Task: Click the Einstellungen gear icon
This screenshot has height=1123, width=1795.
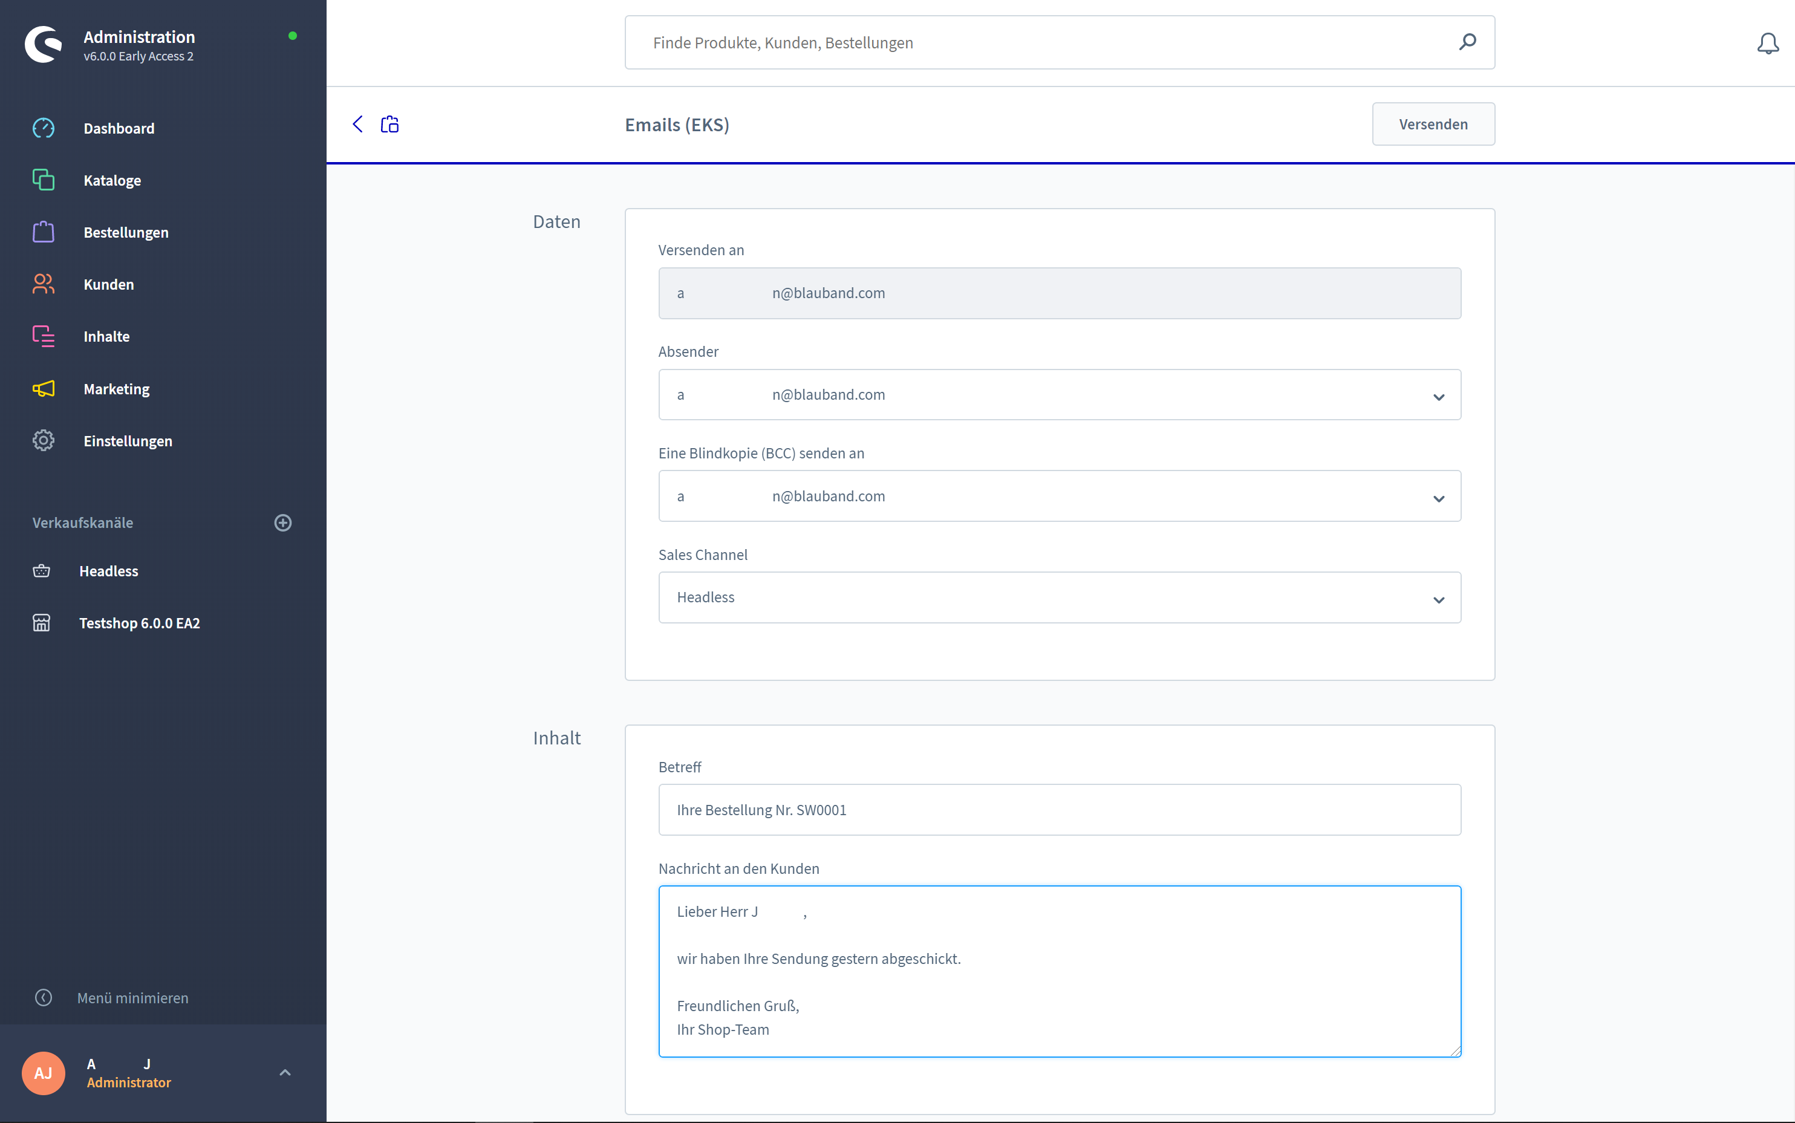Action: coord(43,440)
